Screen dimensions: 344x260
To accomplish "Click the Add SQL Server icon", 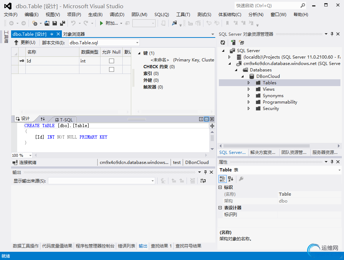I will [x=233, y=42].
